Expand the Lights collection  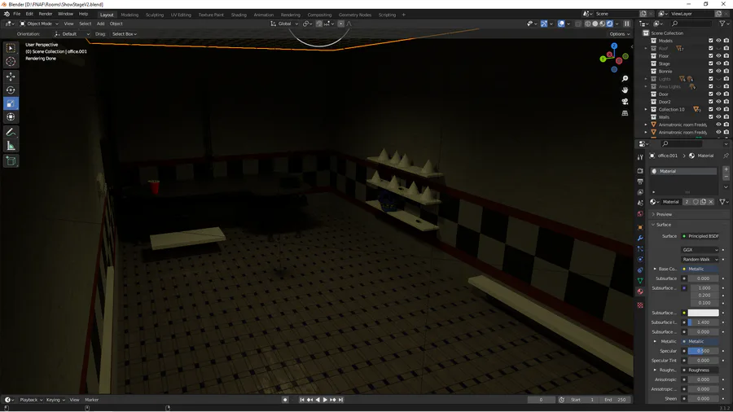pyautogui.click(x=646, y=79)
